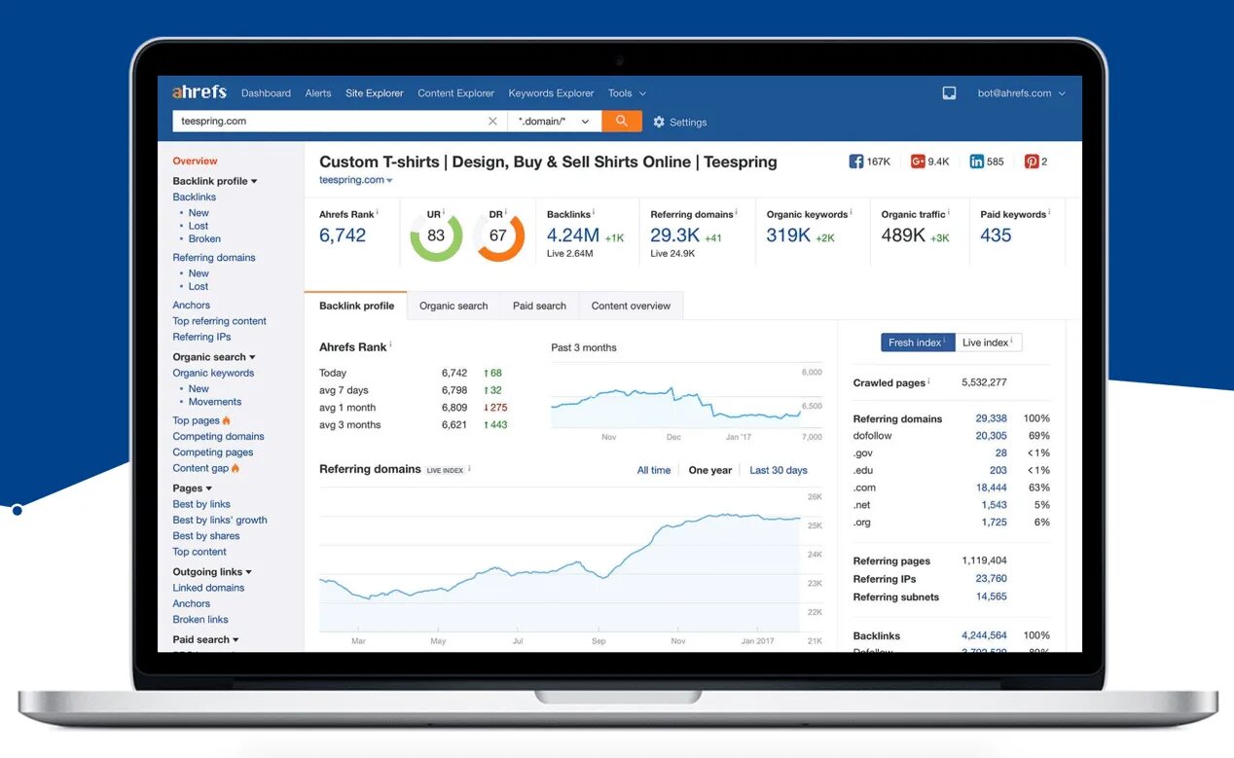Click the fire icon beside Top pages

(x=227, y=420)
